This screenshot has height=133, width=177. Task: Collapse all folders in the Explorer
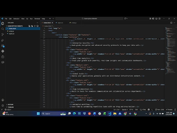pos(37,26)
